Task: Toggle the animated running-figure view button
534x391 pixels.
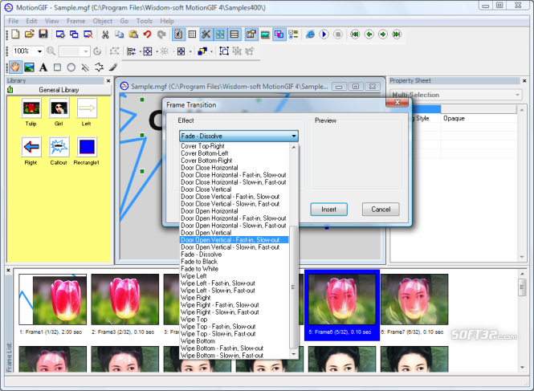Action: (x=178, y=35)
